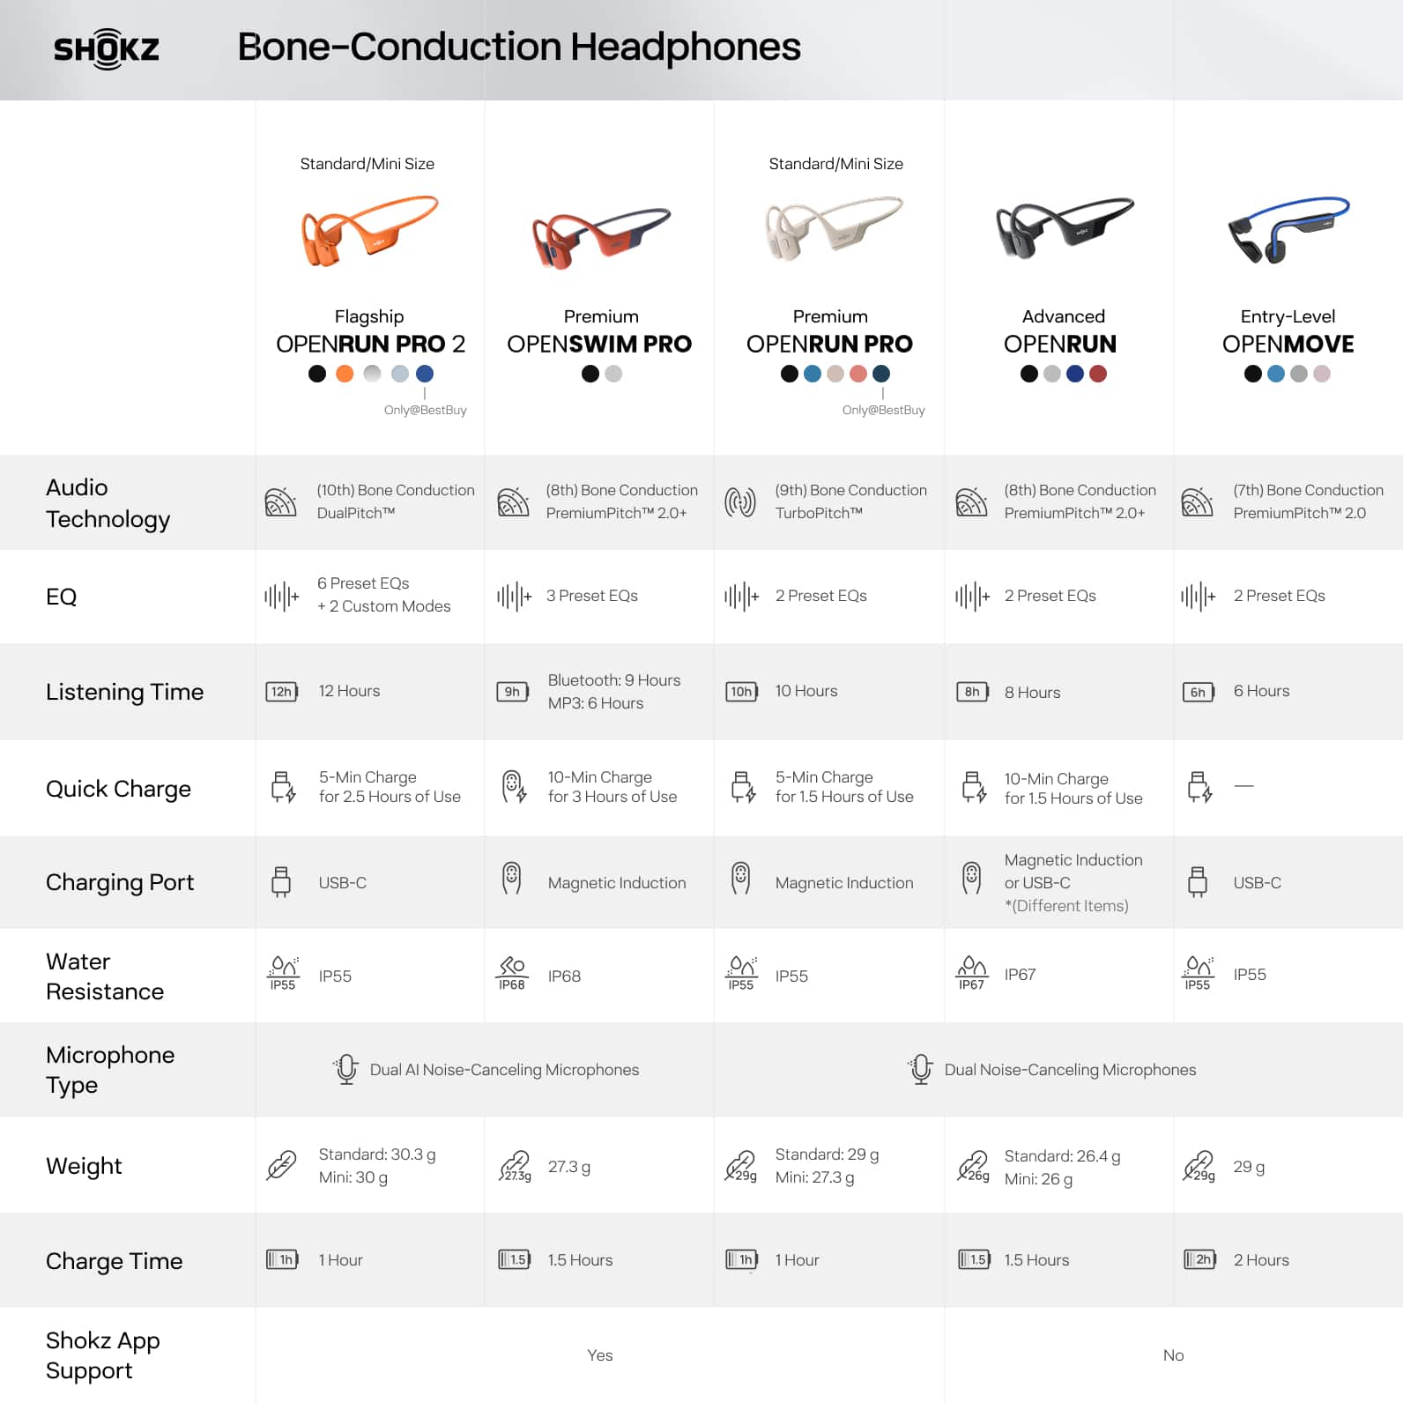Select the red color swatch under OpenRun

(1098, 374)
